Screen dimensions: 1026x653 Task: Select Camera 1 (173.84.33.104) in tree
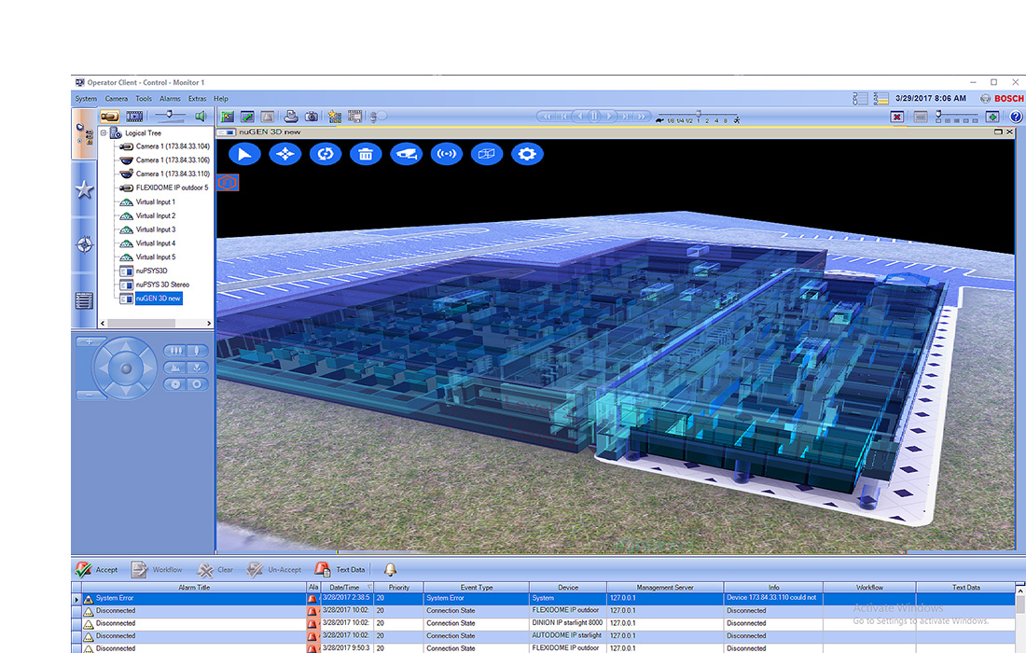(x=173, y=146)
